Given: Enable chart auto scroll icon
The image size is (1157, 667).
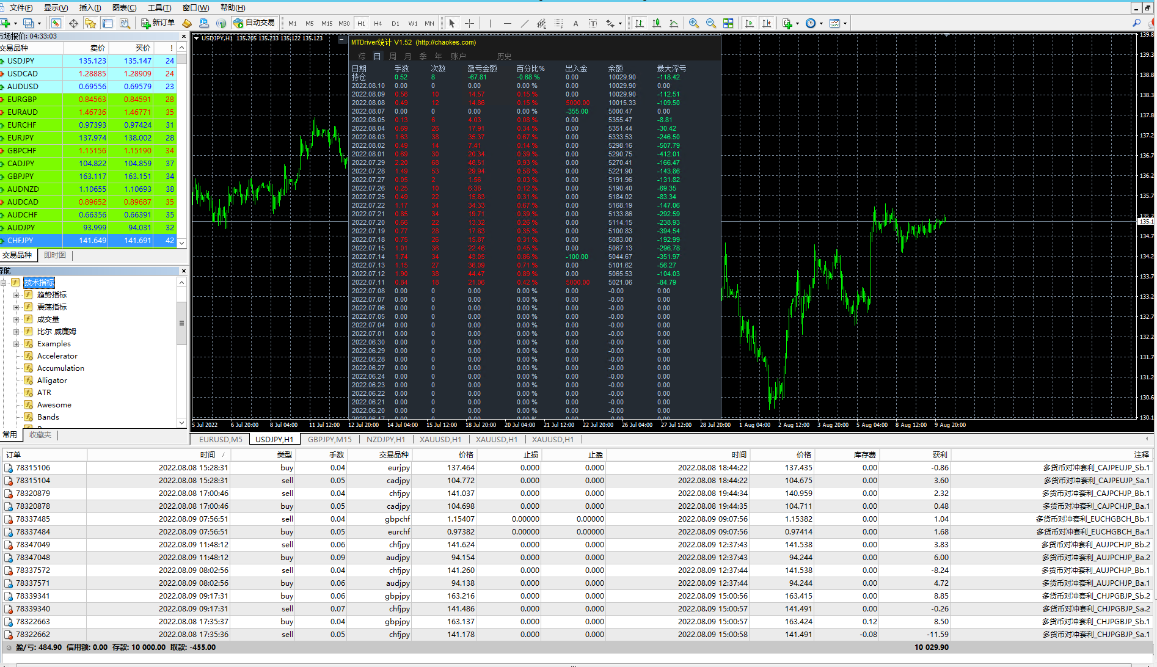Looking at the screenshot, I should tap(750, 23).
